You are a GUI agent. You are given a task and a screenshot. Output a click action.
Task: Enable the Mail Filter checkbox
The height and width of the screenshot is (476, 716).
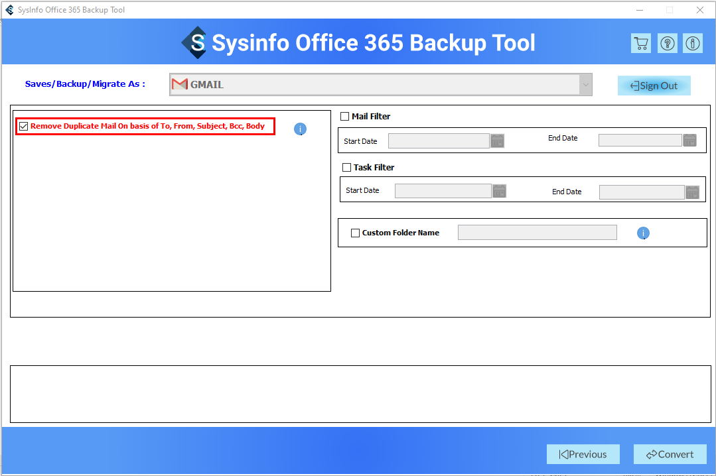[x=344, y=117]
